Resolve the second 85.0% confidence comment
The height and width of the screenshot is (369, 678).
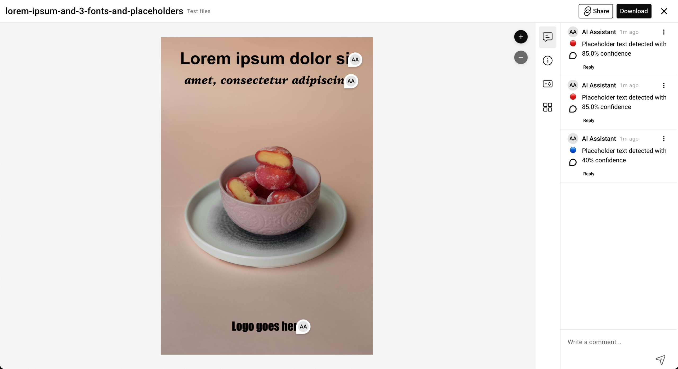tap(573, 109)
